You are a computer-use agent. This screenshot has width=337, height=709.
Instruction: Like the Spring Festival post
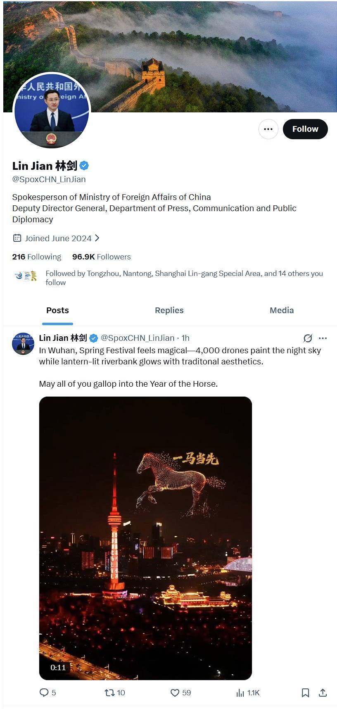point(175,692)
